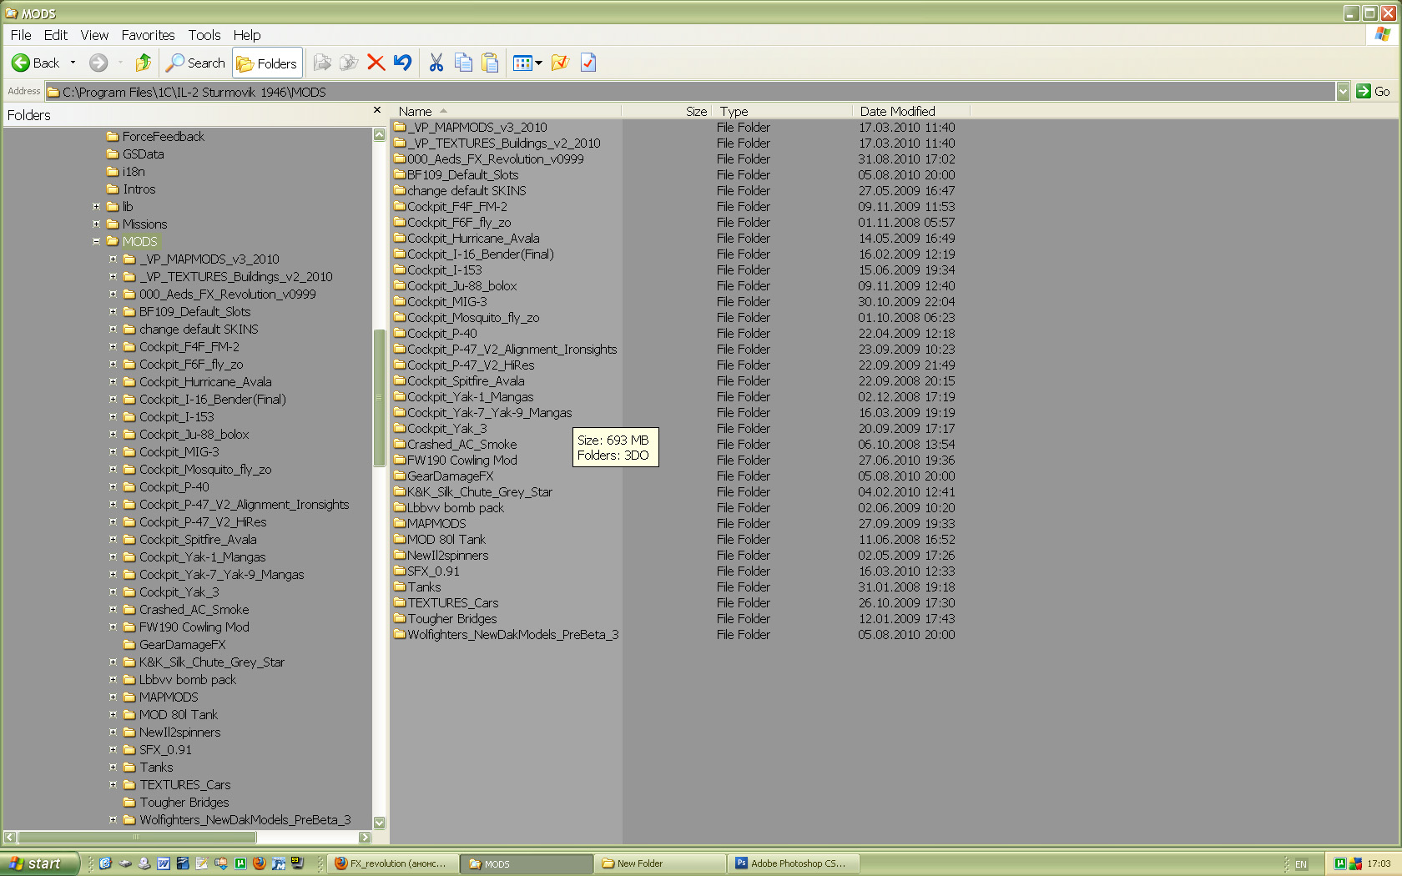Open the Help menu
The height and width of the screenshot is (876, 1402).
(247, 35)
